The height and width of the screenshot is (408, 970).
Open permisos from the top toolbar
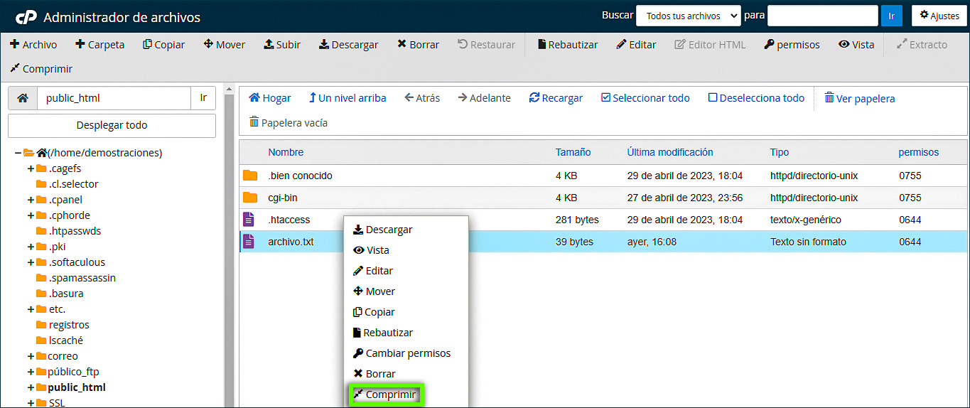[x=792, y=44]
